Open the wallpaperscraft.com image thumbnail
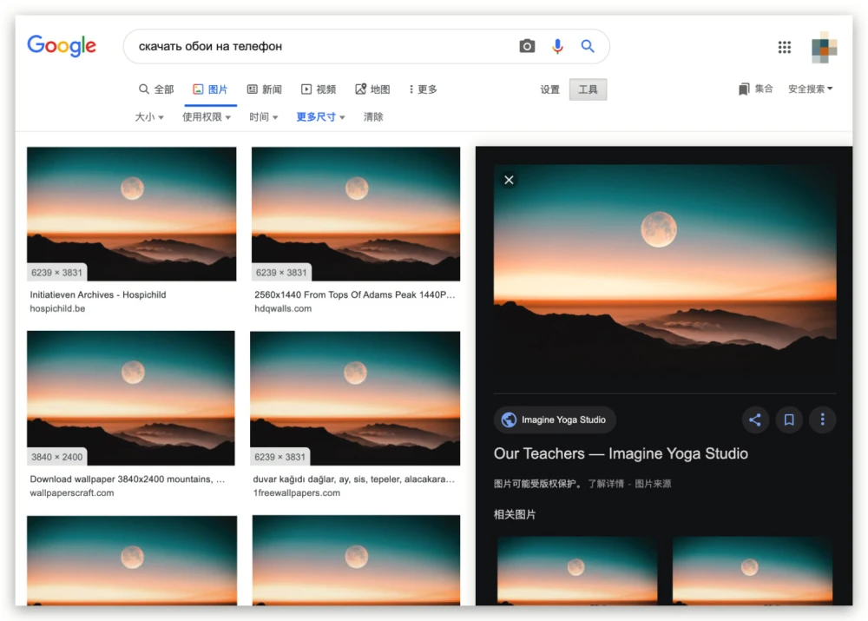This screenshot has height=621, width=868. [131, 399]
